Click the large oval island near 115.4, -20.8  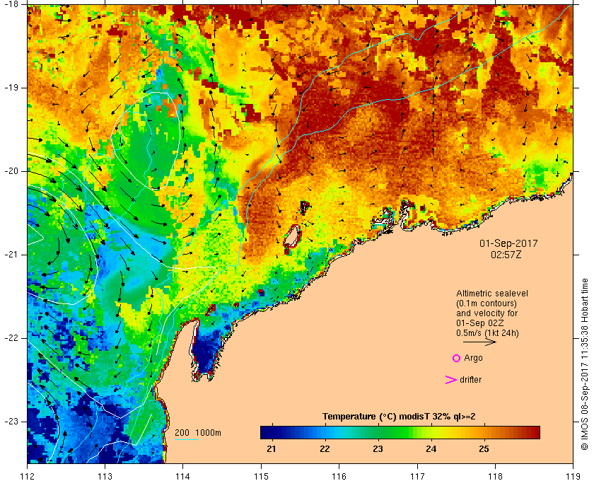point(292,237)
